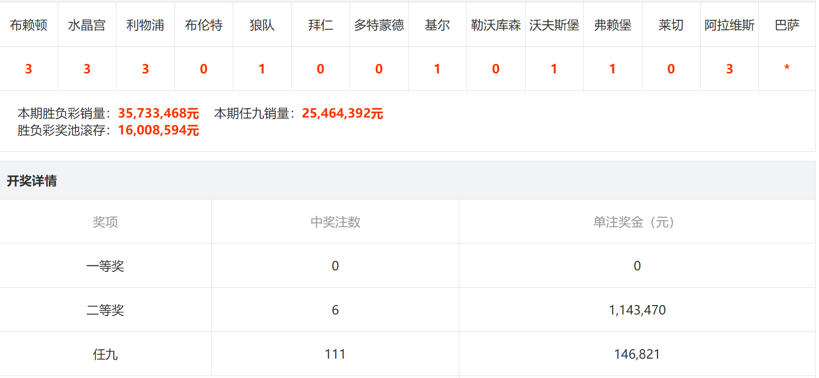Viewport: 819px width, 378px height.
Task: Click the 中奖注数 column header
Action: 336,222
